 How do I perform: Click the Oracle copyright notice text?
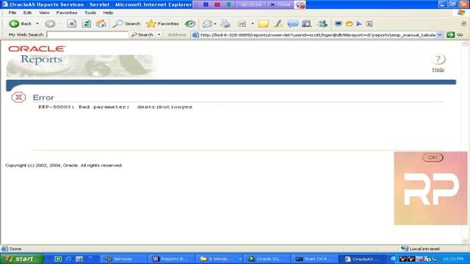[x=64, y=165]
